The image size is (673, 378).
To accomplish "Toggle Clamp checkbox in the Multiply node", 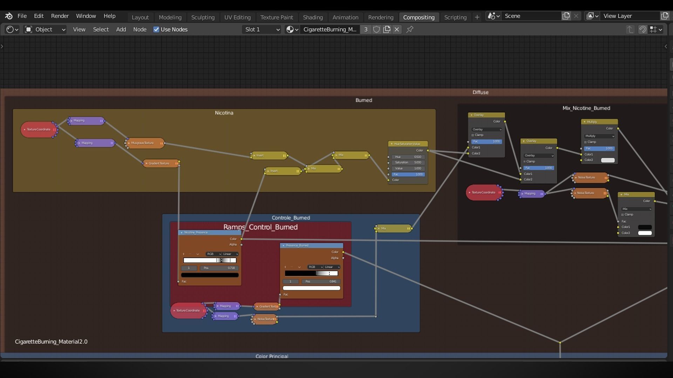I will (585, 142).
